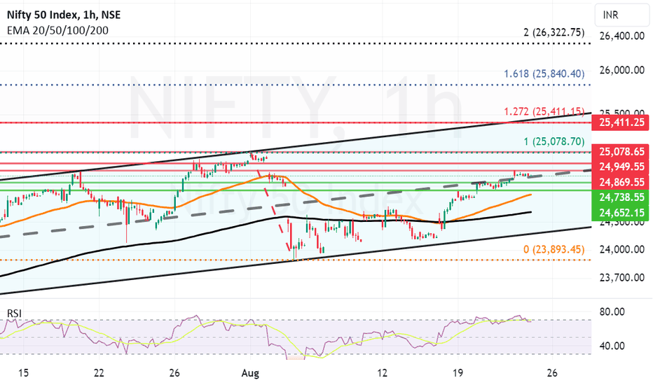Click the RSI 40.00 scale value
Viewport: 653px width, 385px height.
[x=612, y=346]
